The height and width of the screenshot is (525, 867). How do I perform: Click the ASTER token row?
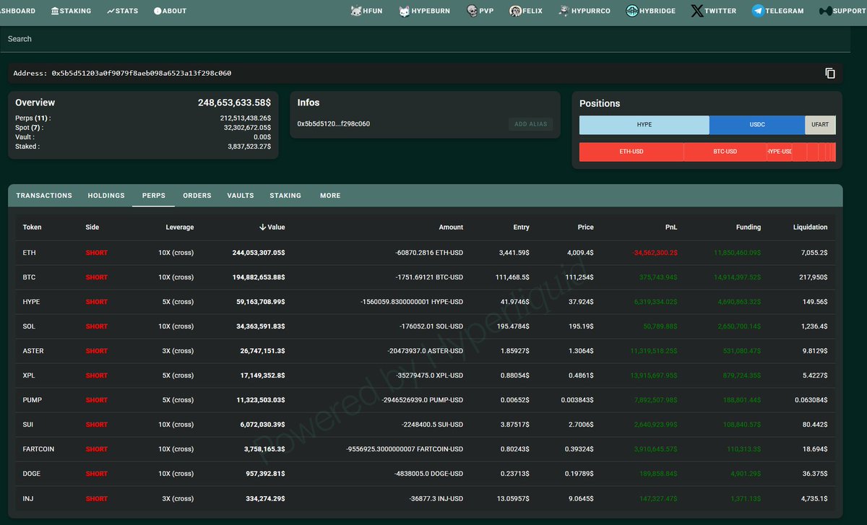pos(425,351)
